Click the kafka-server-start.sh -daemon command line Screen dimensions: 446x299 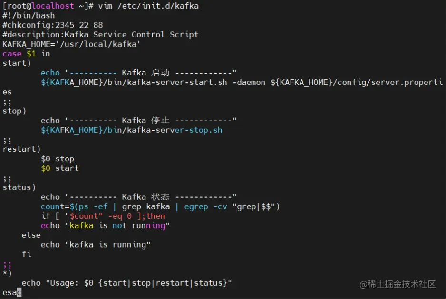pos(242,83)
